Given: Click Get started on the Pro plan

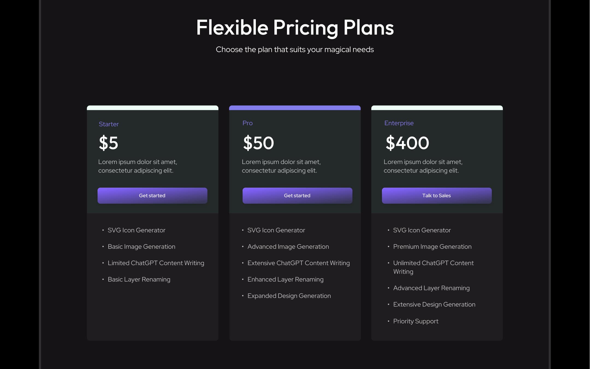Looking at the screenshot, I should pos(297,195).
